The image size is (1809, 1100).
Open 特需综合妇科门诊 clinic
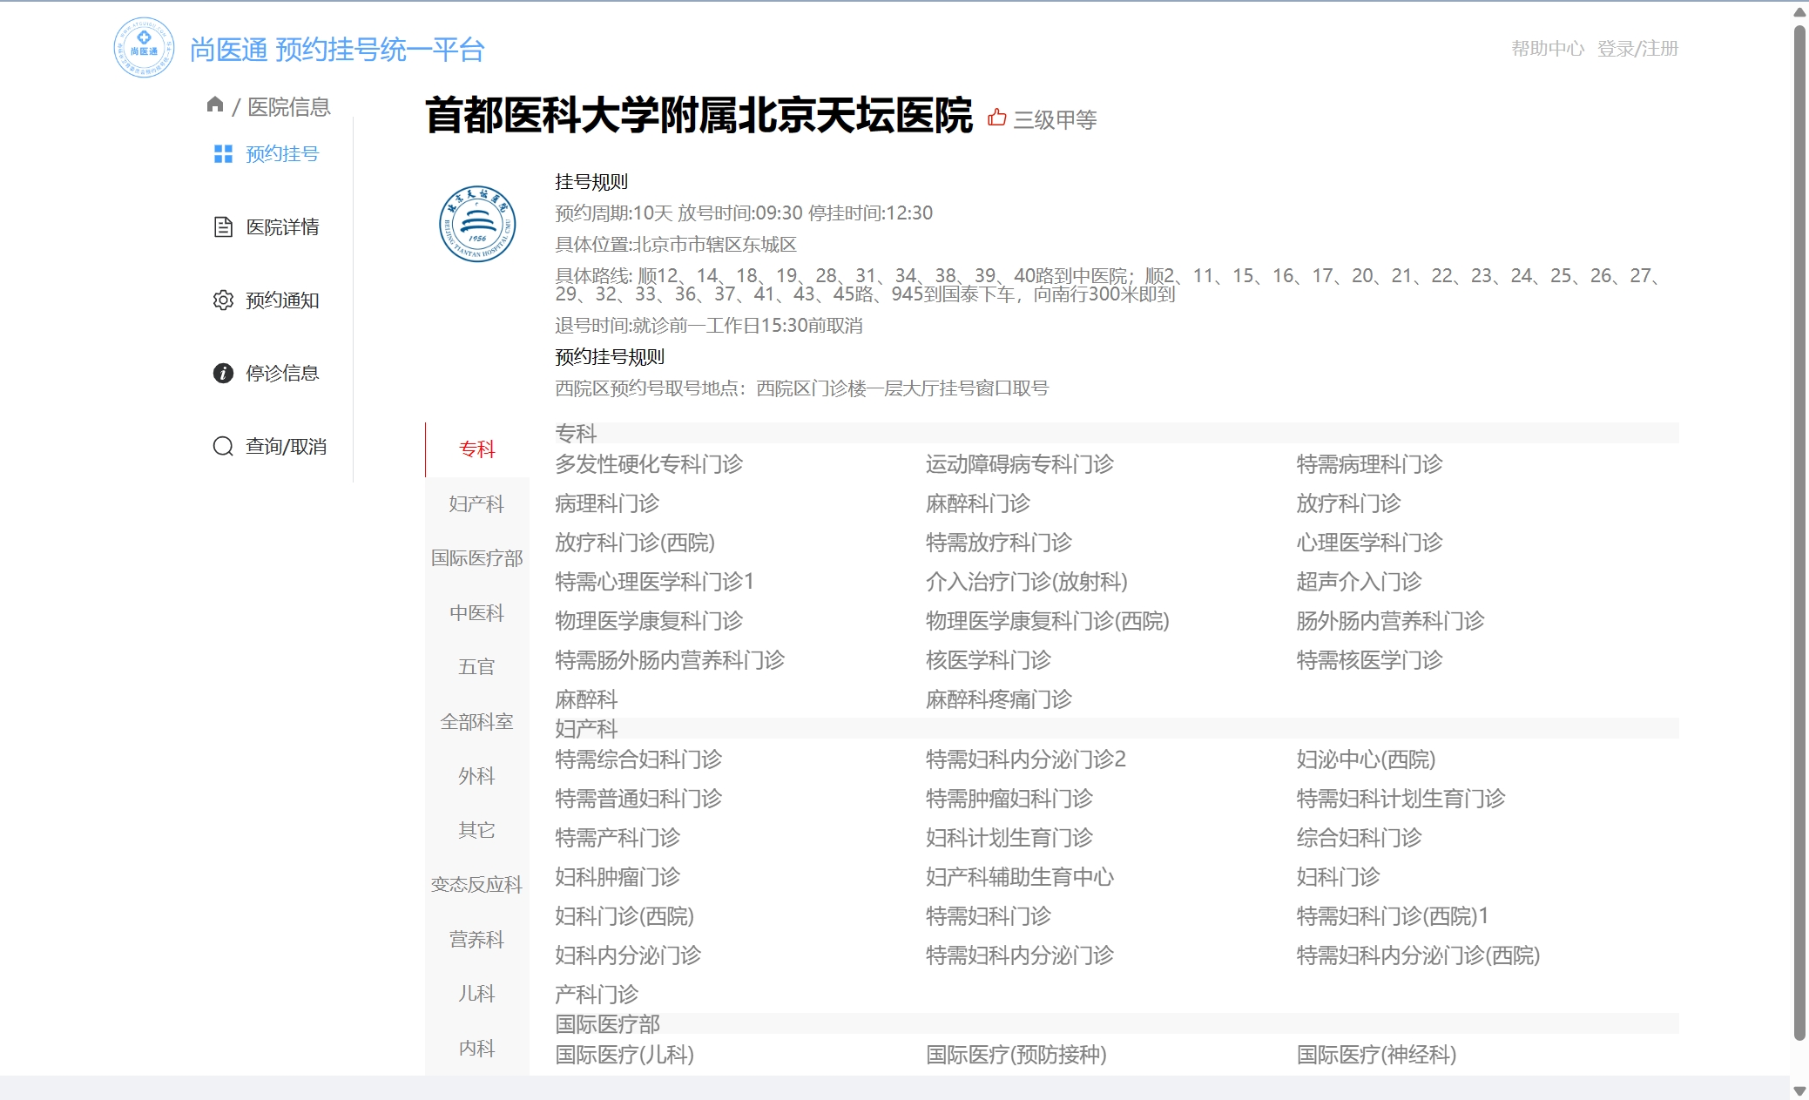(638, 759)
